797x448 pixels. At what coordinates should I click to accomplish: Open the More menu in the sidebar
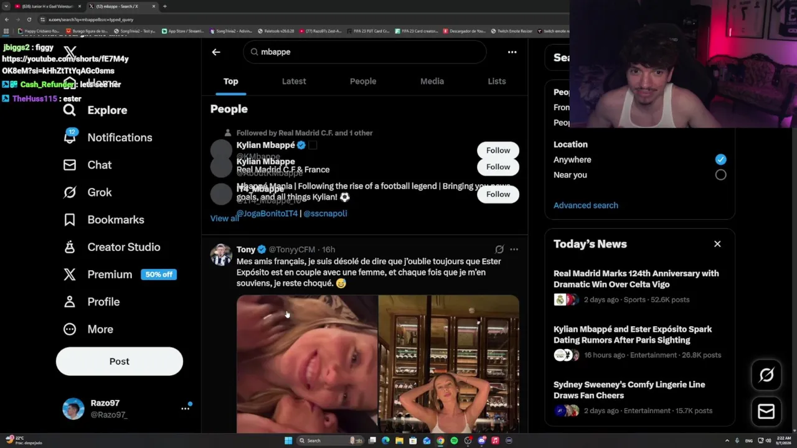[88, 329]
